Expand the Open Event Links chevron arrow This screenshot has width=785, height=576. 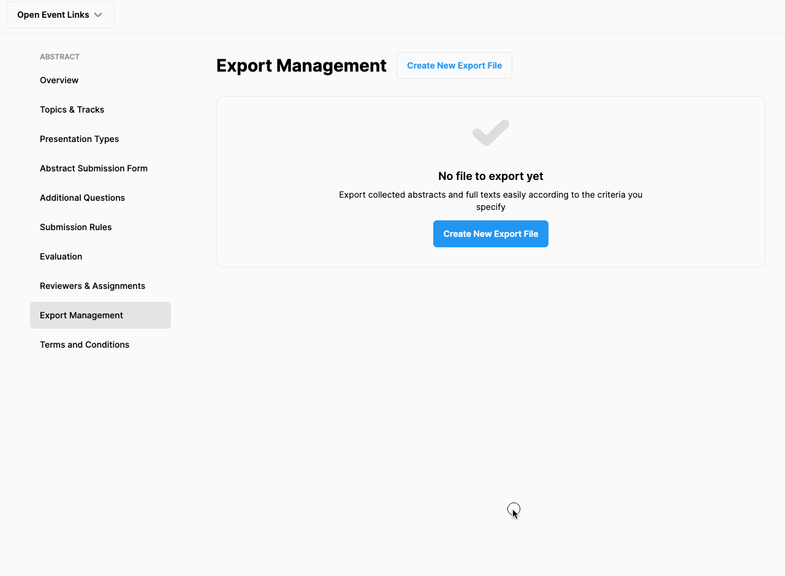tap(98, 14)
